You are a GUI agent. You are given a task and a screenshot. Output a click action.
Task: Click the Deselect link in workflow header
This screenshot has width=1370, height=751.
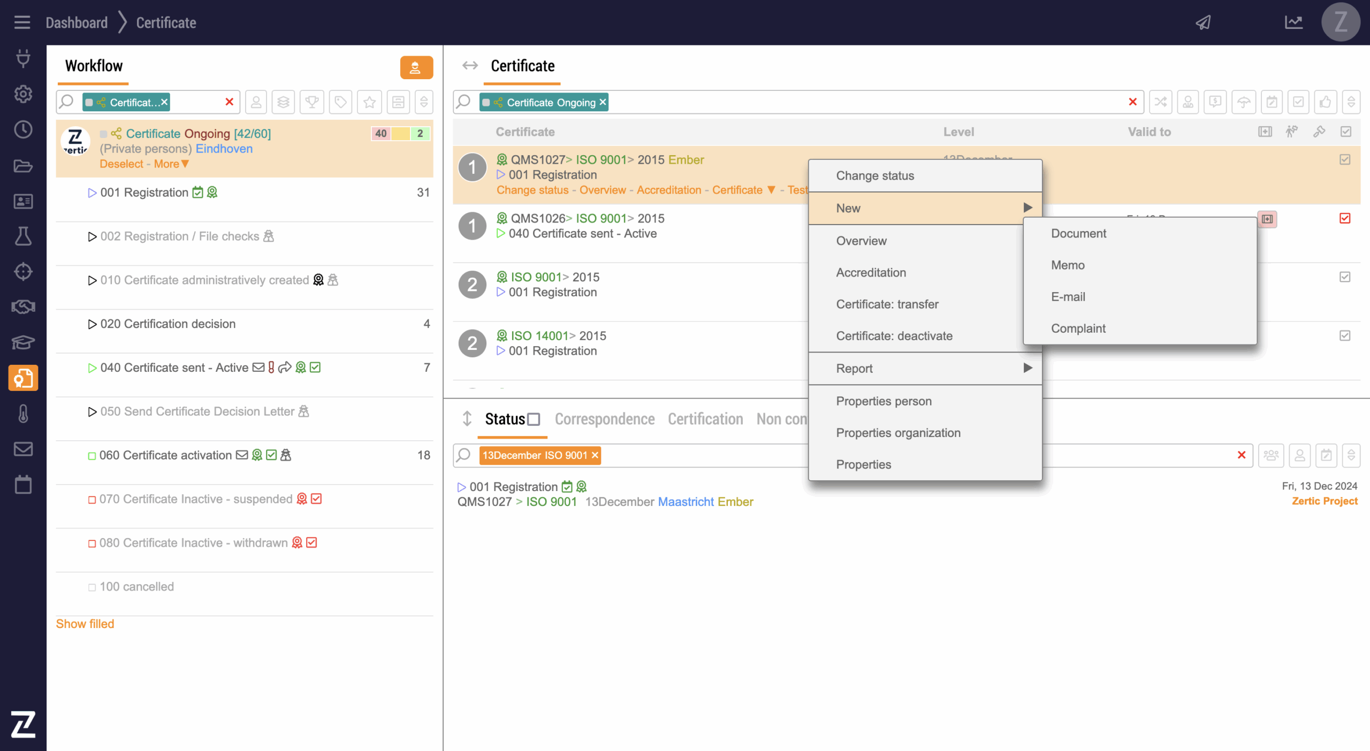click(x=121, y=164)
